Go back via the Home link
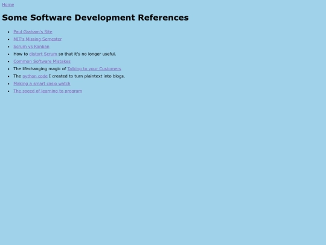This screenshot has height=245, width=326. 8,5
